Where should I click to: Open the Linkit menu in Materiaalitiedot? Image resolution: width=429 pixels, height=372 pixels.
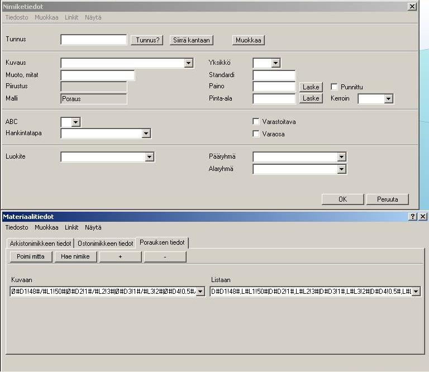click(71, 227)
